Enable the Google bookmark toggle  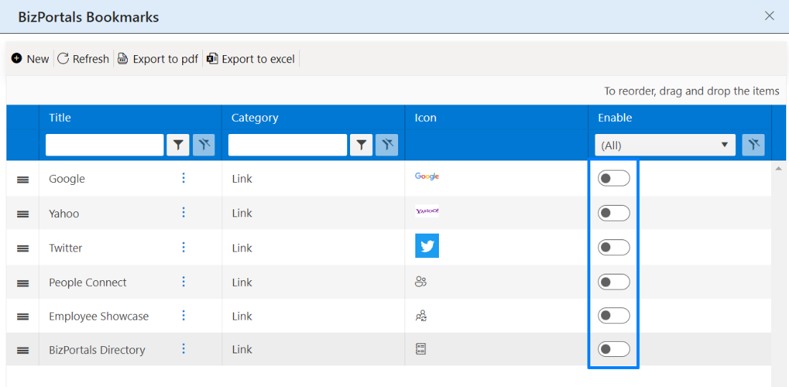(x=613, y=178)
